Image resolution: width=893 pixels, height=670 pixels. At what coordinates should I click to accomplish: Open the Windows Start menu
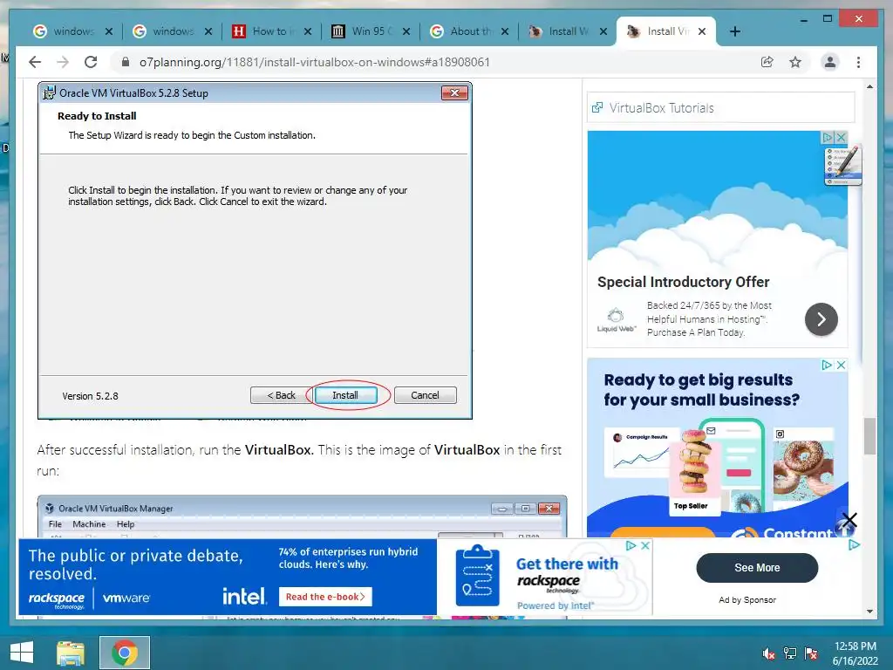(x=22, y=653)
